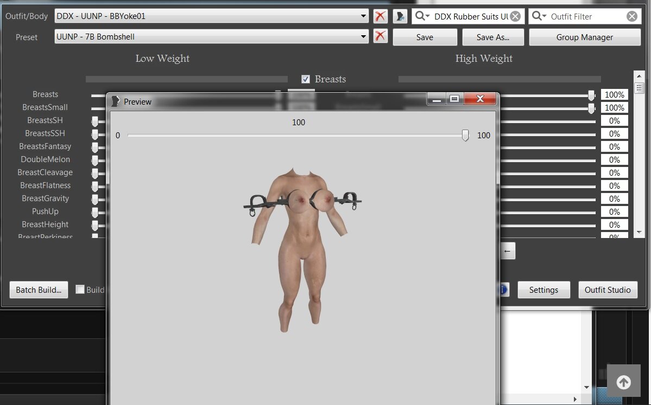Open the group filter search magnifier menu
The height and width of the screenshot is (405, 651).
(x=422, y=16)
